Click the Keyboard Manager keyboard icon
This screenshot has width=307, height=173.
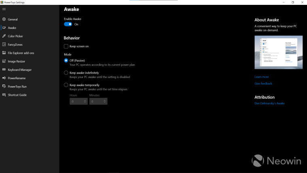click(x=4, y=70)
